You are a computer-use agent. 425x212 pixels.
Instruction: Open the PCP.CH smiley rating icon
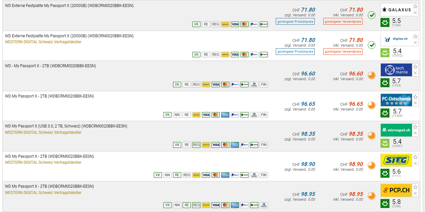(385, 203)
